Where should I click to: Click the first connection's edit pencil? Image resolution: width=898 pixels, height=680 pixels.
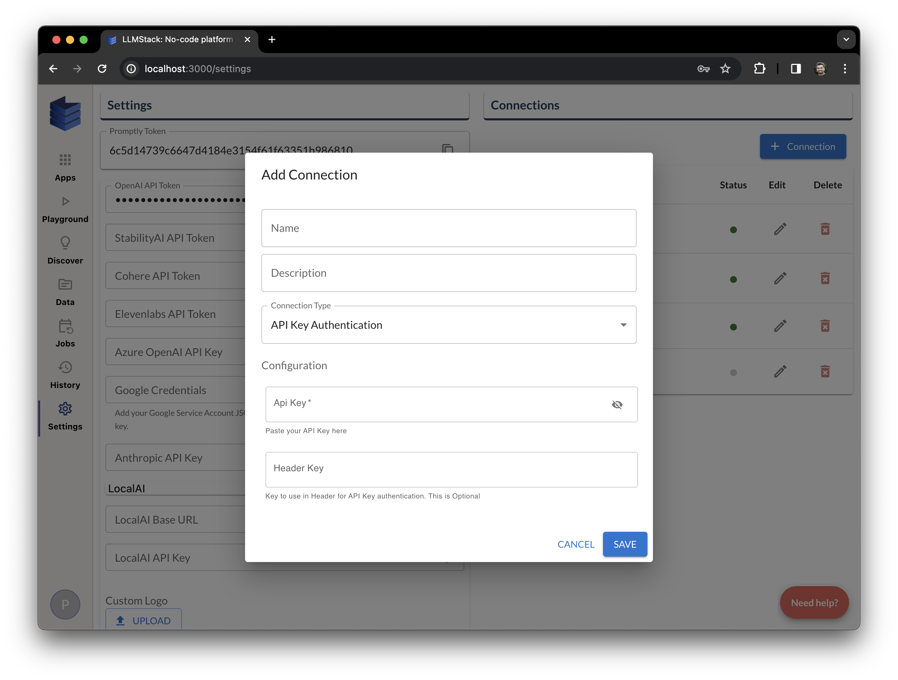(780, 229)
